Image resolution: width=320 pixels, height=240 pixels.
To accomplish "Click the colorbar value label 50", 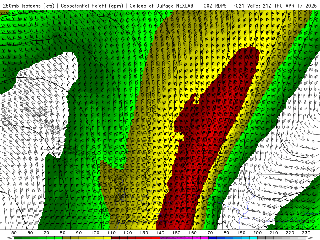I will (14, 233).
